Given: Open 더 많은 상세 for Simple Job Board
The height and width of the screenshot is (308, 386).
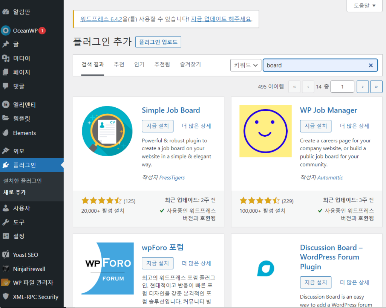Looking at the screenshot, I should point(196,126).
